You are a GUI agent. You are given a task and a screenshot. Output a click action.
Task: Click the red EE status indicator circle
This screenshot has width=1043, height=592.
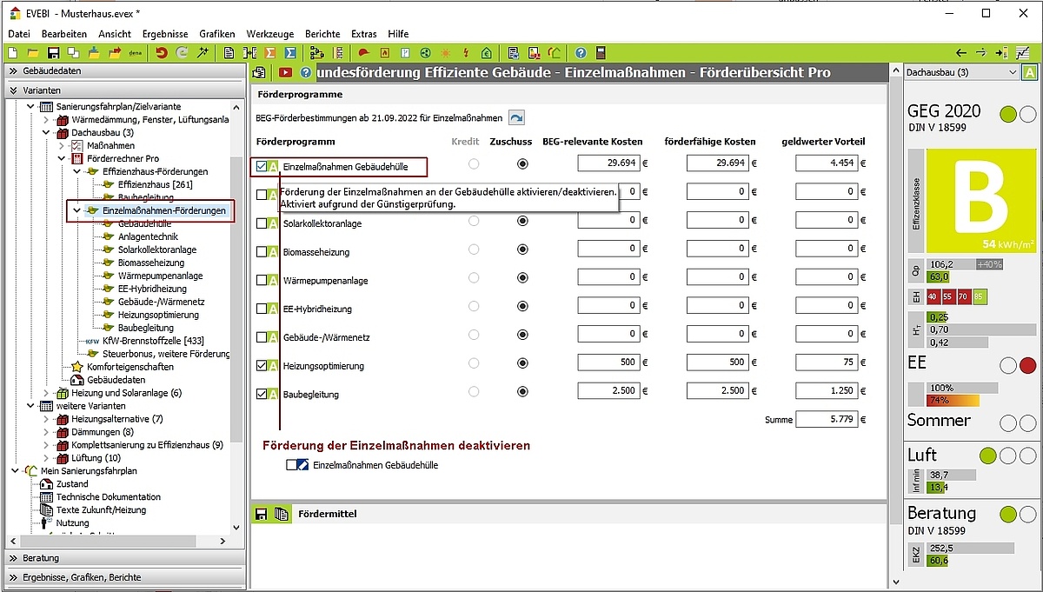(1028, 365)
